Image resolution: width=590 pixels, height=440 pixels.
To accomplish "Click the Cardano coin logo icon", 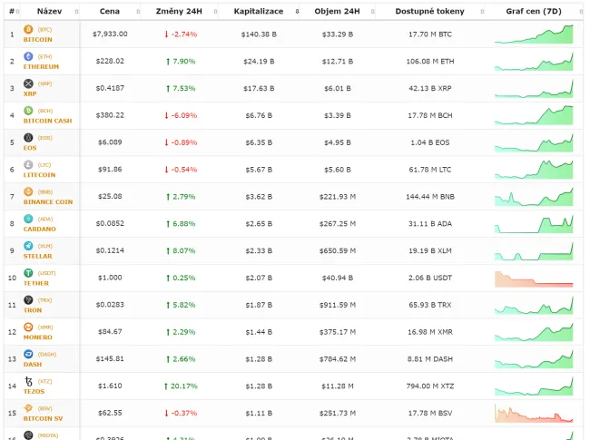I will click(28, 219).
